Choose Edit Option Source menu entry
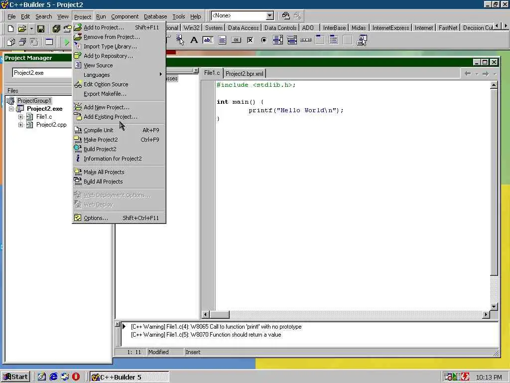 (119, 84)
